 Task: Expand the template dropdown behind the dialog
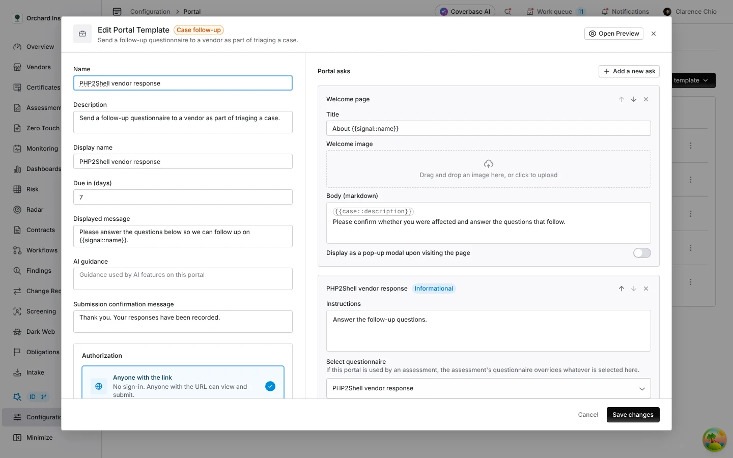pos(693,80)
